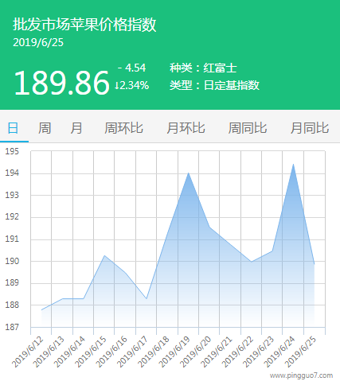
Task: Click the 2019/6/17 low data point
Action: click(x=147, y=299)
